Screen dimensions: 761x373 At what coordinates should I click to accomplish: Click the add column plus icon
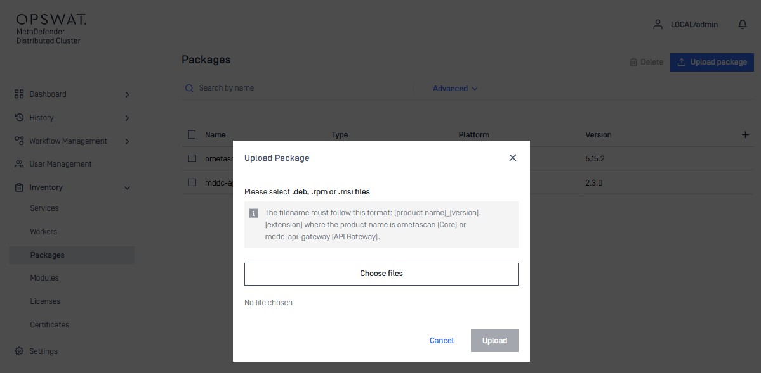click(x=746, y=135)
